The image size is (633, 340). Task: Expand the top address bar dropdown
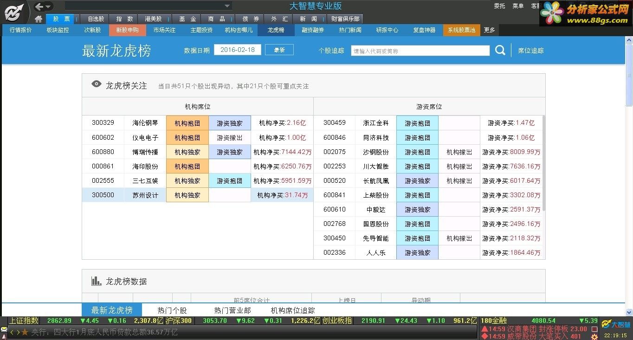point(227,6)
